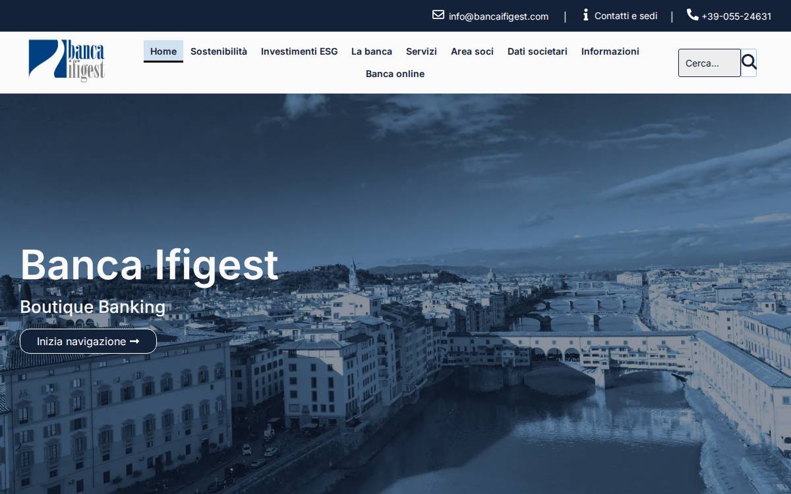Screen dimensions: 791x494
Task: Click the Banca Ifigest hero heading
Action: (149, 264)
